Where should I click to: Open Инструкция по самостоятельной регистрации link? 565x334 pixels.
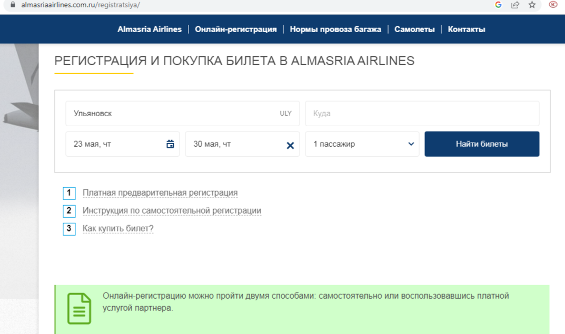coord(172,210)
